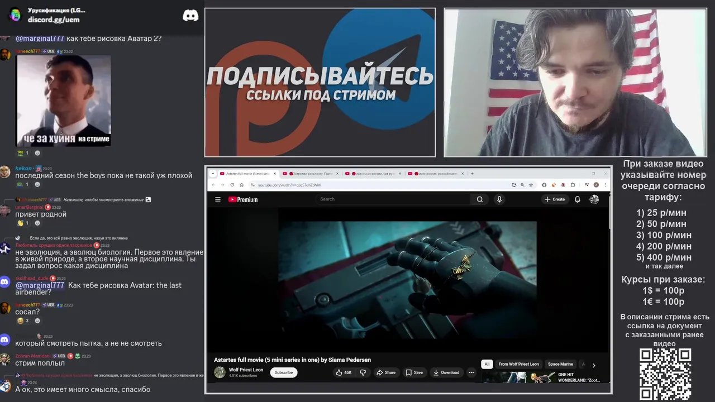
Task: Open the Peaky Blinders meme image in chat
Action: pyautogui.click(x=63, y=101)
